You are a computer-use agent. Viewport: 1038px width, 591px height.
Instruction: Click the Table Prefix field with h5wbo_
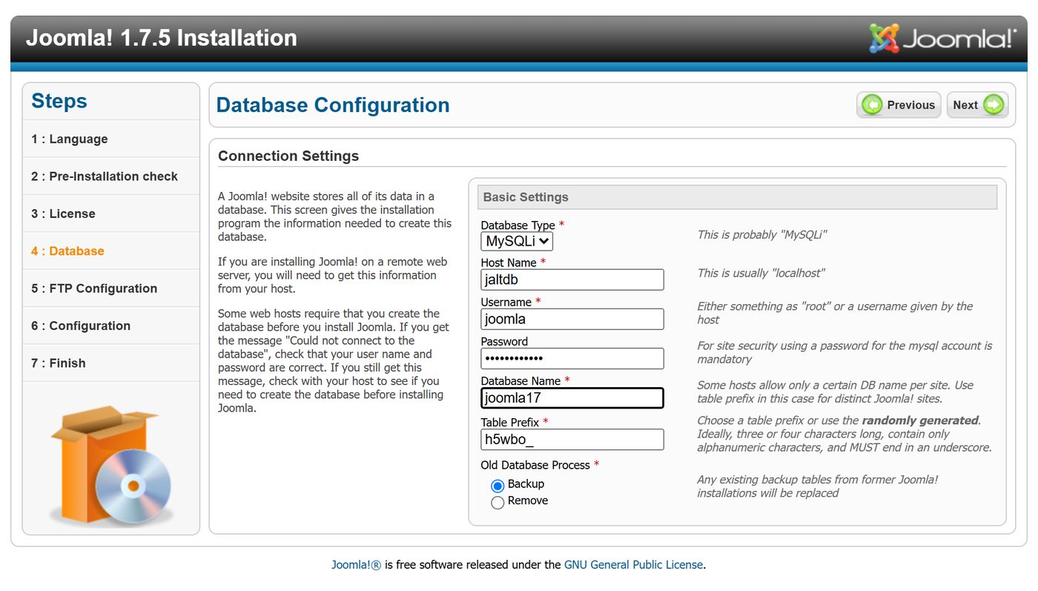point(572,440)
